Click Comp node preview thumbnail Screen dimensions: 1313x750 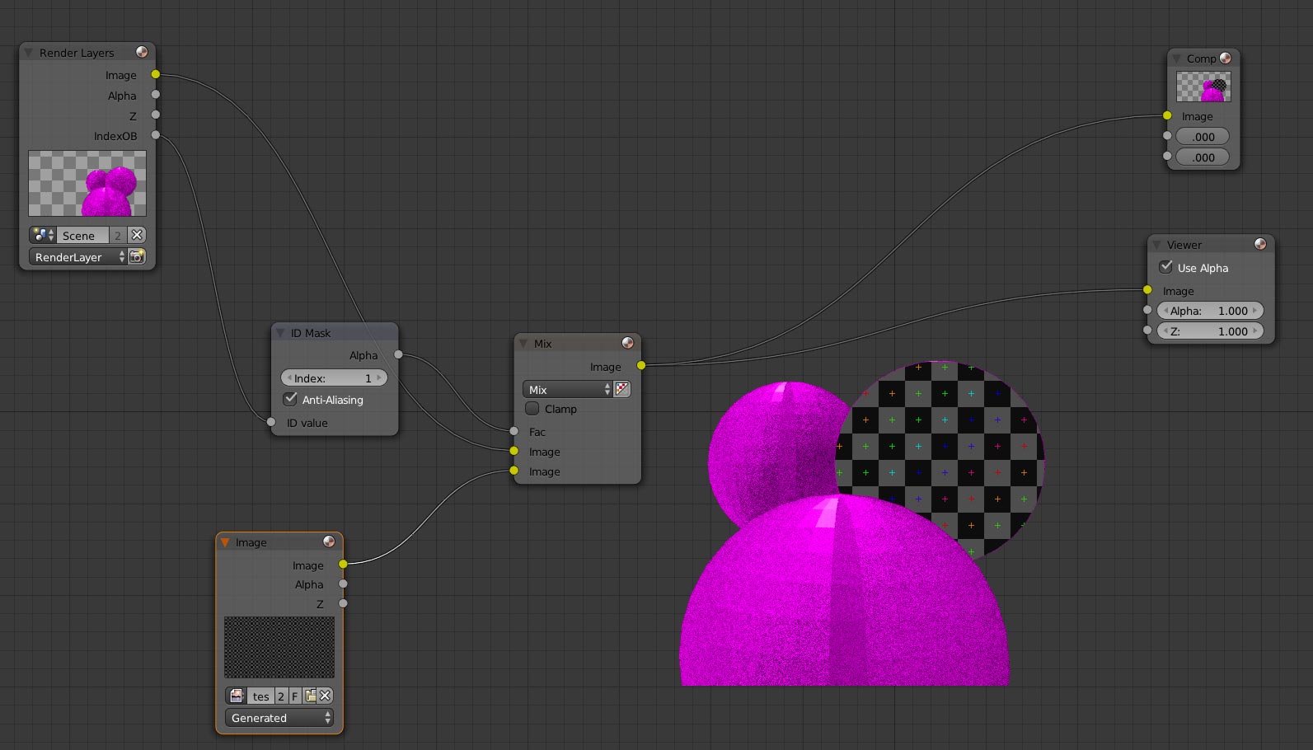tap(1203, 87)
